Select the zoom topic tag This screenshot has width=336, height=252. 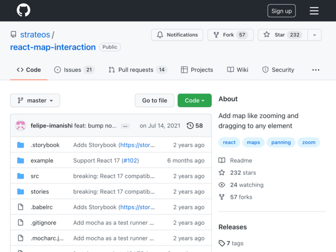pyautogui.click(x=309, y=142)
